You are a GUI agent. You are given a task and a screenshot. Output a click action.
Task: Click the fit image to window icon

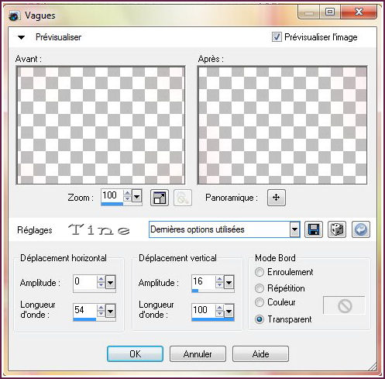point(160,198)
